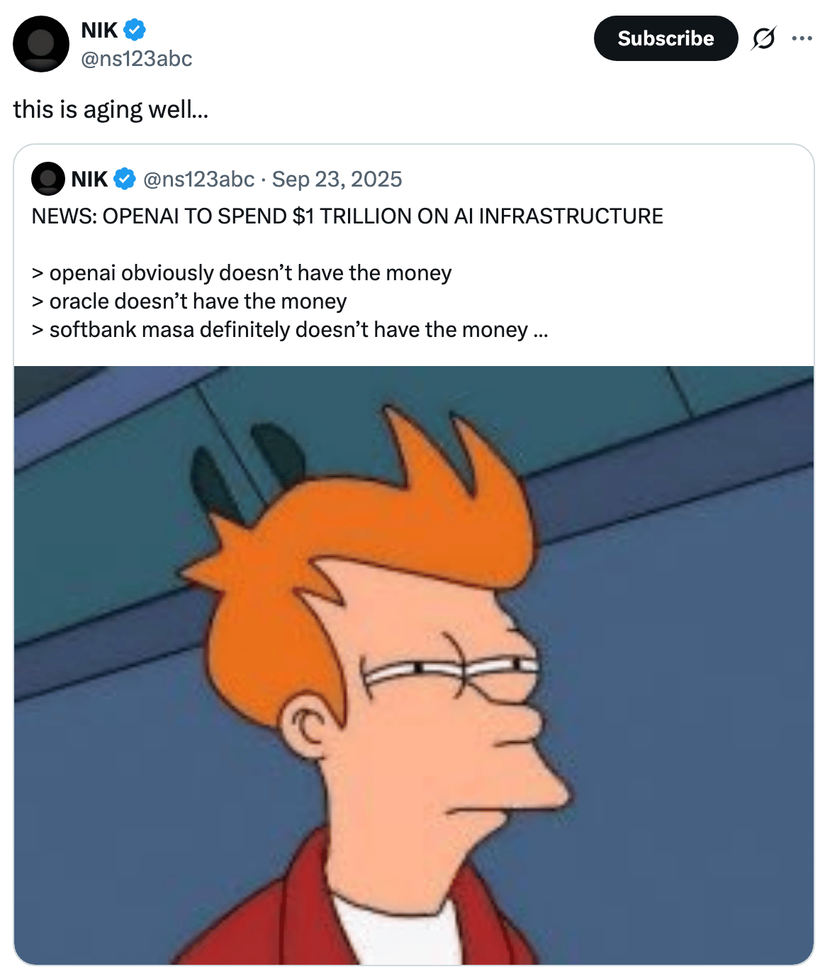The width and height of the screenshot is (825, 979).
Task: Open the three-dot more options menu
Action: 802,38
